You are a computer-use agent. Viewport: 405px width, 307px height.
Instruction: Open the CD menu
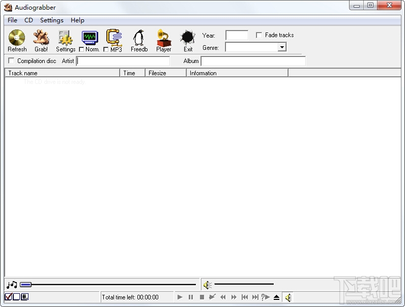pos(28,20)
